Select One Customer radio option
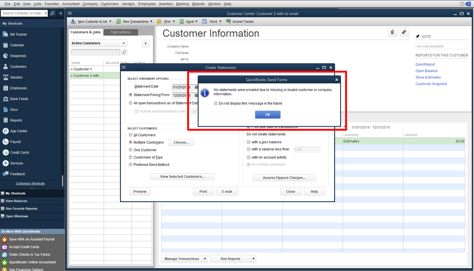The image size is (474, 271). coord(131,150)
